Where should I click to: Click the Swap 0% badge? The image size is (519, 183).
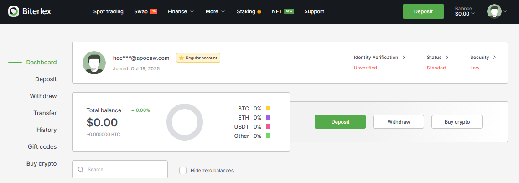(x=154, y=11)
